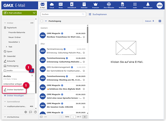Click the search magnifier icon
This screenshot has height=121, width=166.
83,14
